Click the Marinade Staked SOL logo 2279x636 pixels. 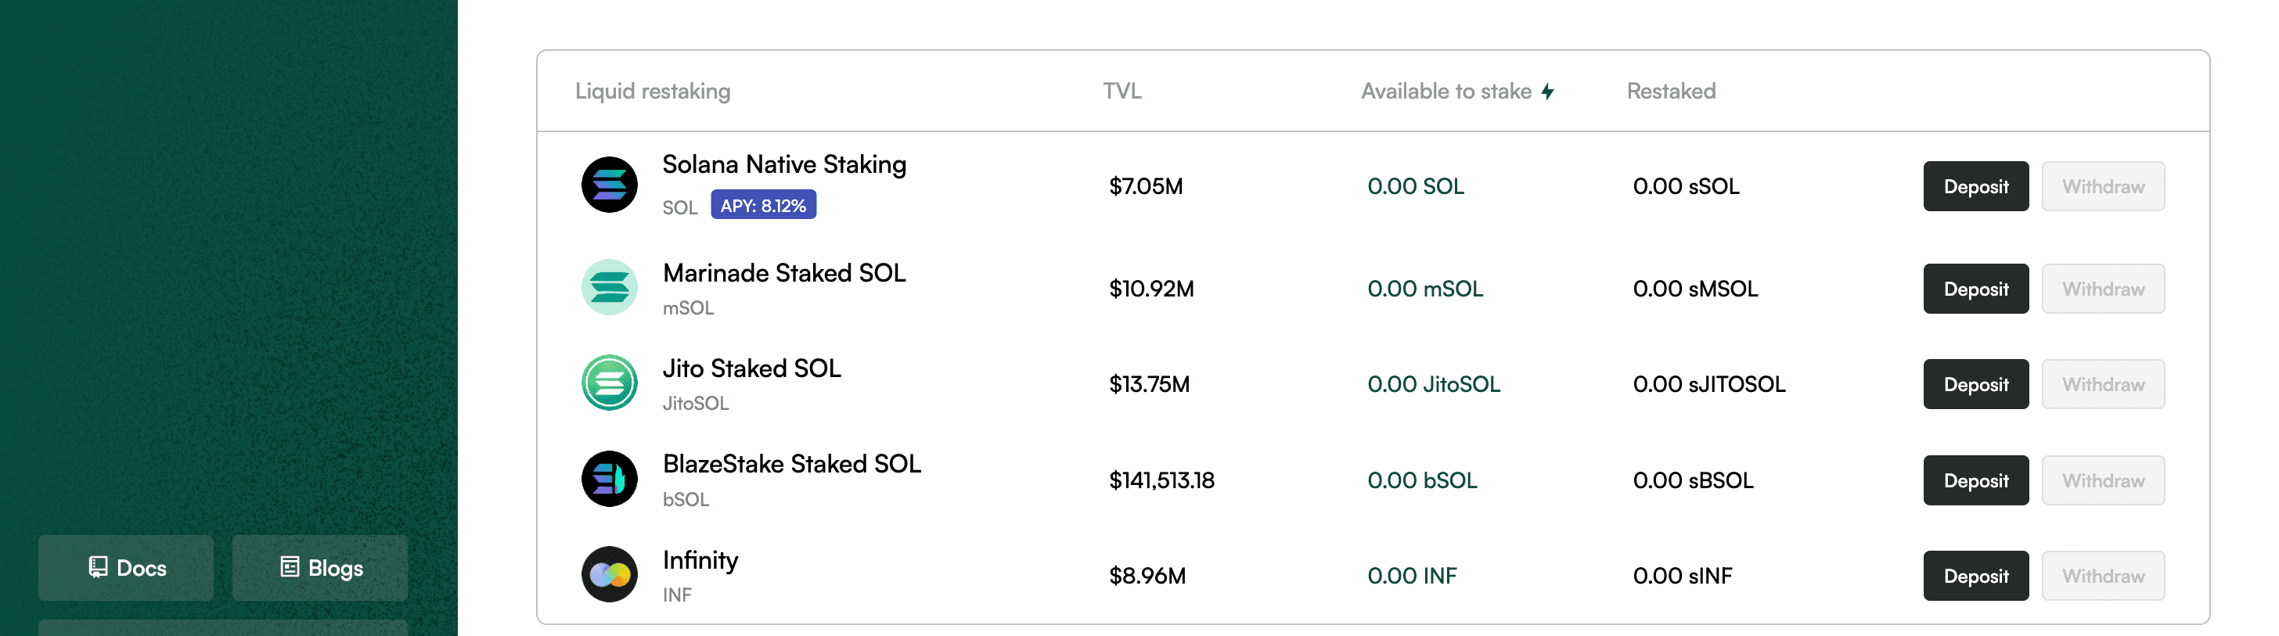pos(609,287)
